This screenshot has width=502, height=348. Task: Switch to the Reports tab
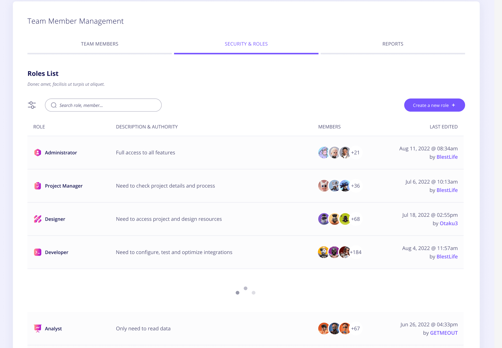(x=393, y=44)
